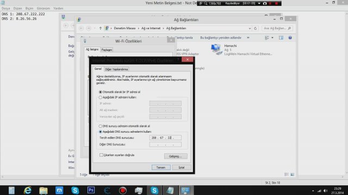348x195 pixels.
Task: Open Photoshop from the taskbar
Action: [91, 190]
